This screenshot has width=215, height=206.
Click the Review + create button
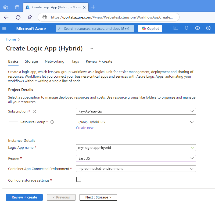point(24,197)
